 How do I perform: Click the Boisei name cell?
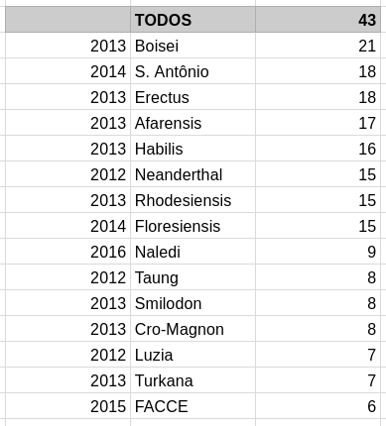click(x=193, y=46)
